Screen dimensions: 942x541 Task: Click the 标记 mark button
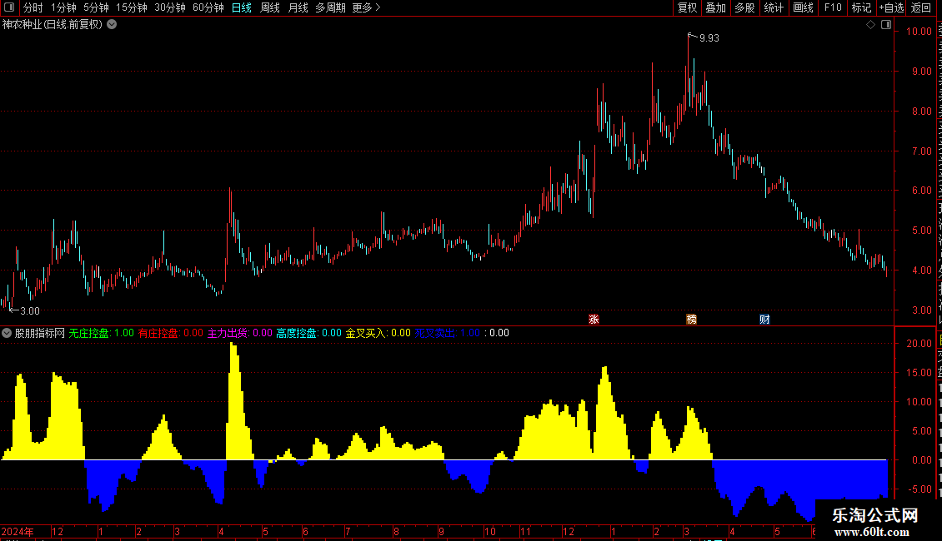(861, 7)
